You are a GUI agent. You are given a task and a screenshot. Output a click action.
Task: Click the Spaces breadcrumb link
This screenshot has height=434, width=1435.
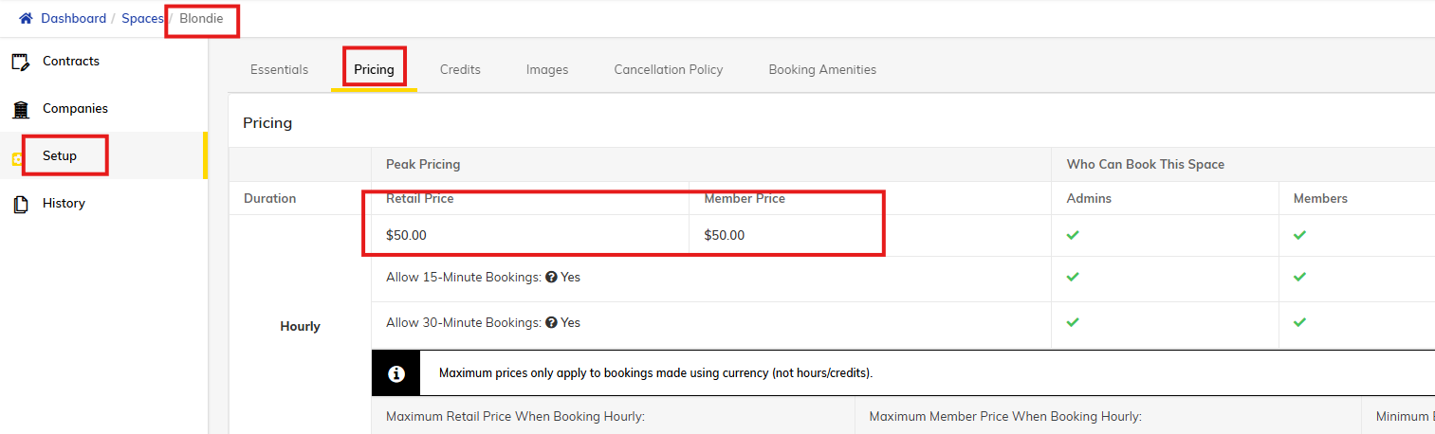(x=142, y=19)
